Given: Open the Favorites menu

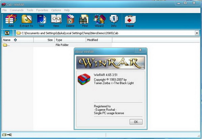Looking at the screenshot, I should [42, 10].
